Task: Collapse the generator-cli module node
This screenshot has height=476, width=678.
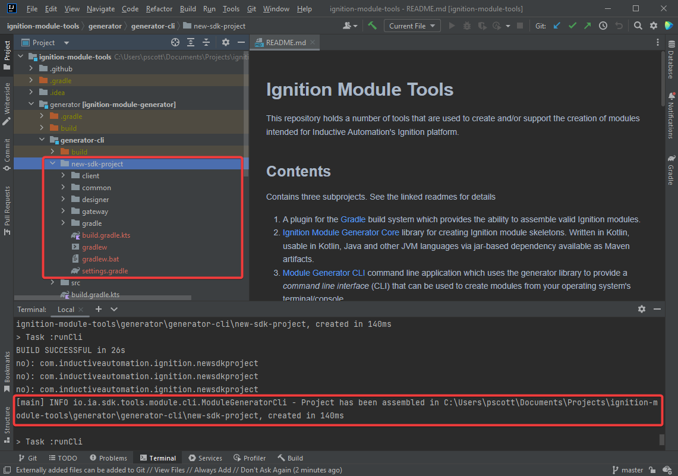Action: pos(42,140)
